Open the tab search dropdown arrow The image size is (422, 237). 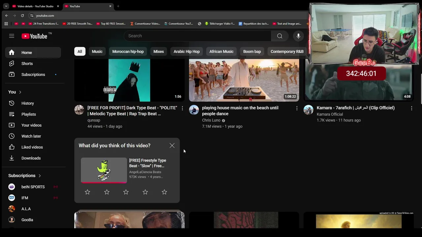[6, 6]
